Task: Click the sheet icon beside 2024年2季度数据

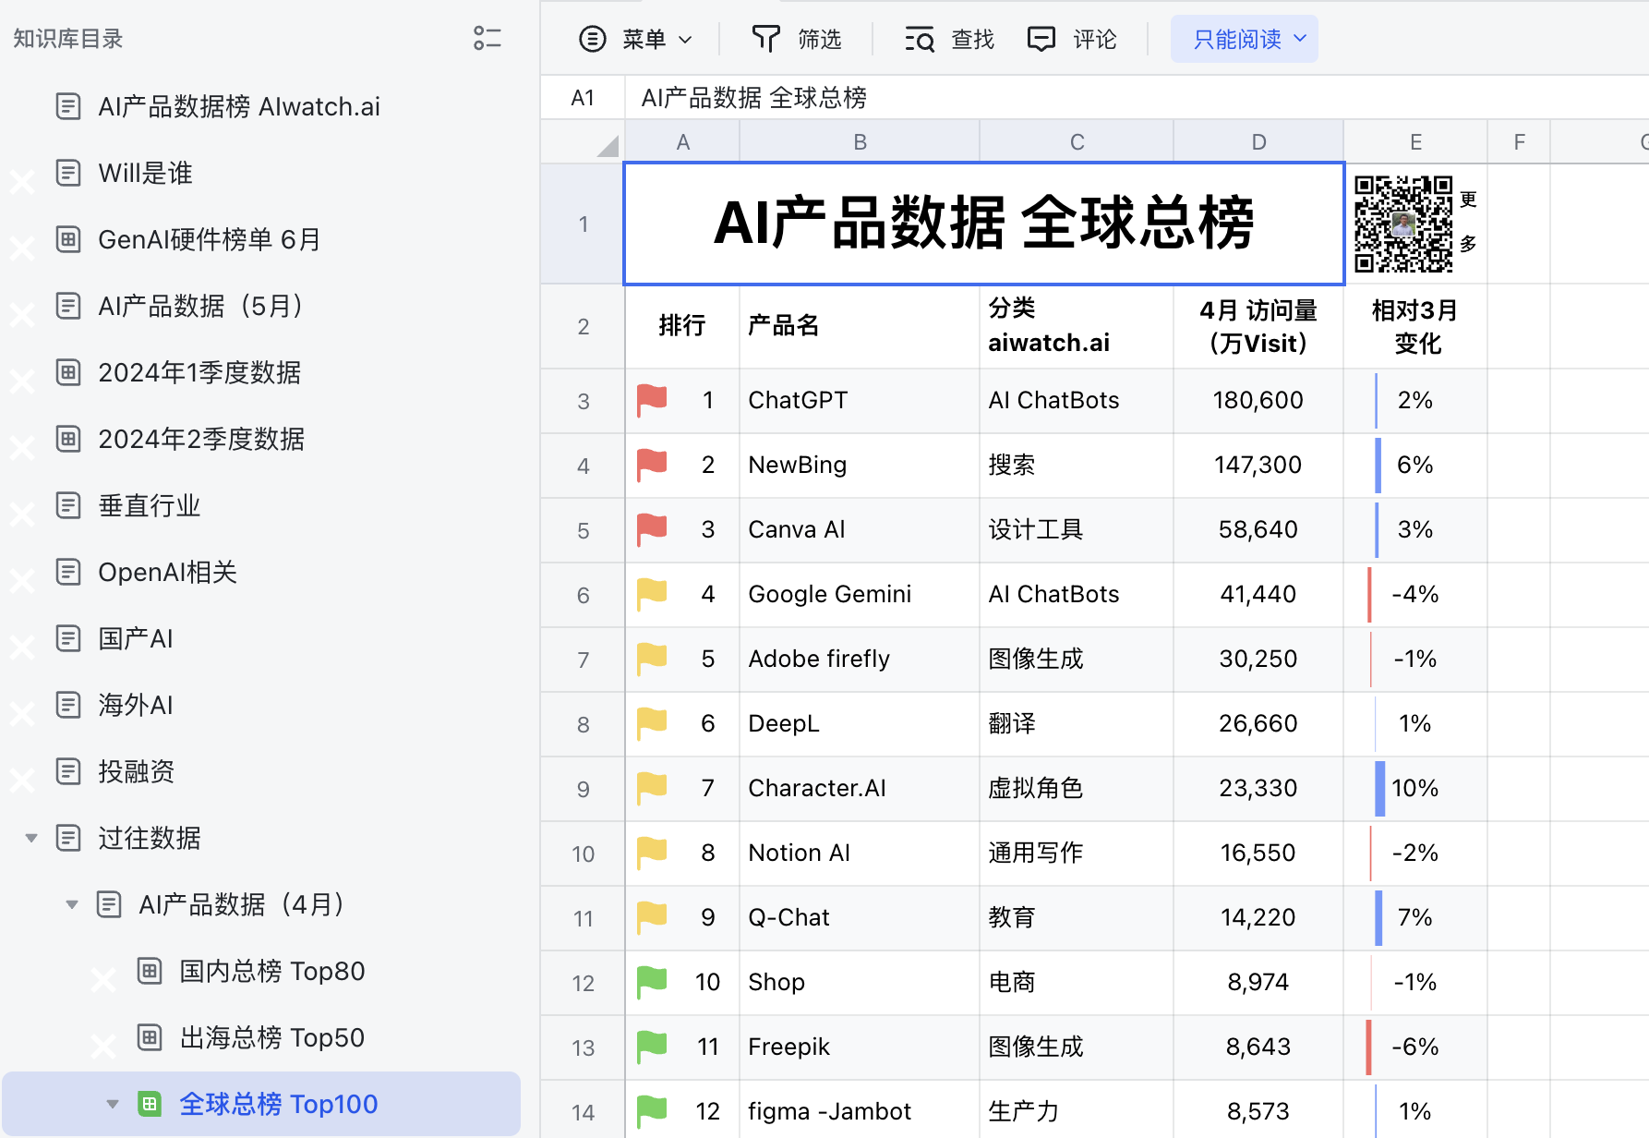Action: pyautogui.click(x=68, y=439)
